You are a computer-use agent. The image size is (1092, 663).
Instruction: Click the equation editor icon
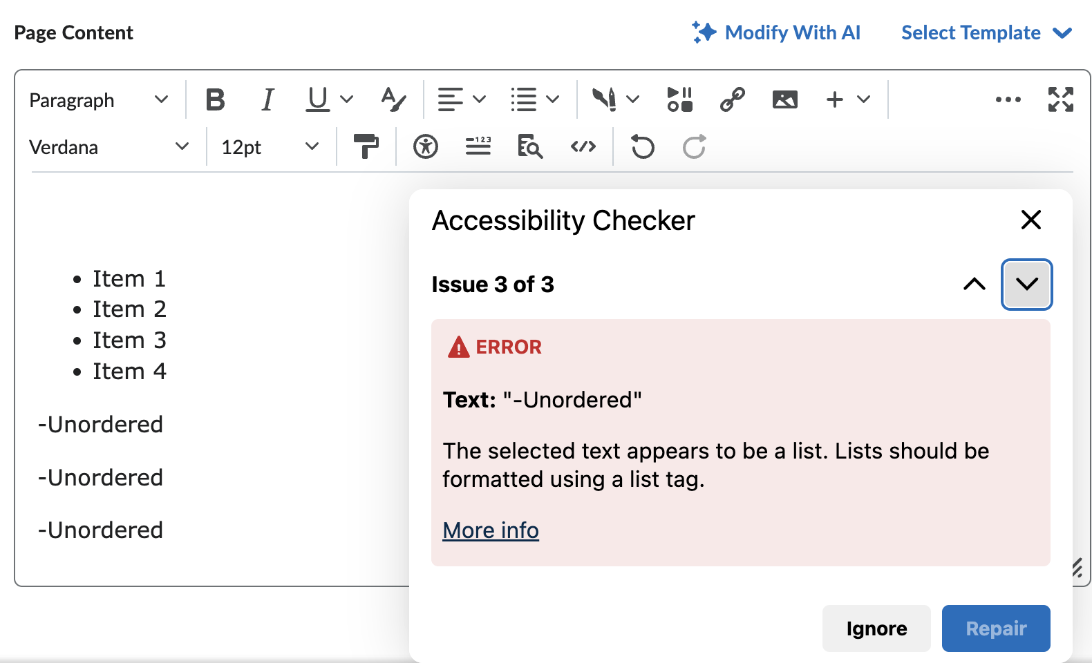coord(604,100)
